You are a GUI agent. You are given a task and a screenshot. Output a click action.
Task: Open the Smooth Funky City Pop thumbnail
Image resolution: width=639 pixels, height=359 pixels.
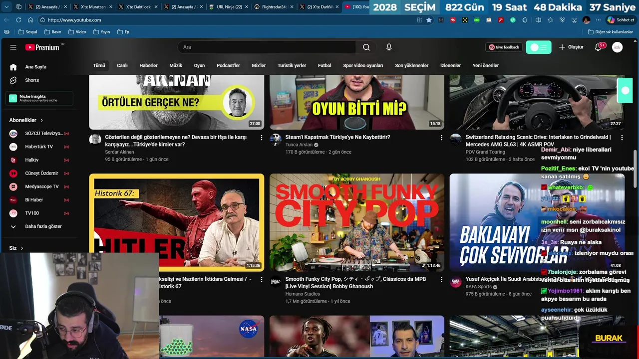pos(357,222)
